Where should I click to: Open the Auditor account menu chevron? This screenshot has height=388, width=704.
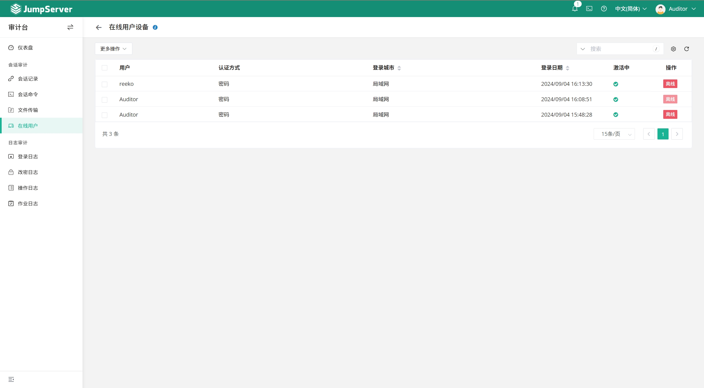(x=694, y=9)
